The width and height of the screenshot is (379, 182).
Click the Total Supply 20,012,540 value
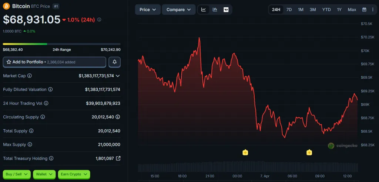109,131
